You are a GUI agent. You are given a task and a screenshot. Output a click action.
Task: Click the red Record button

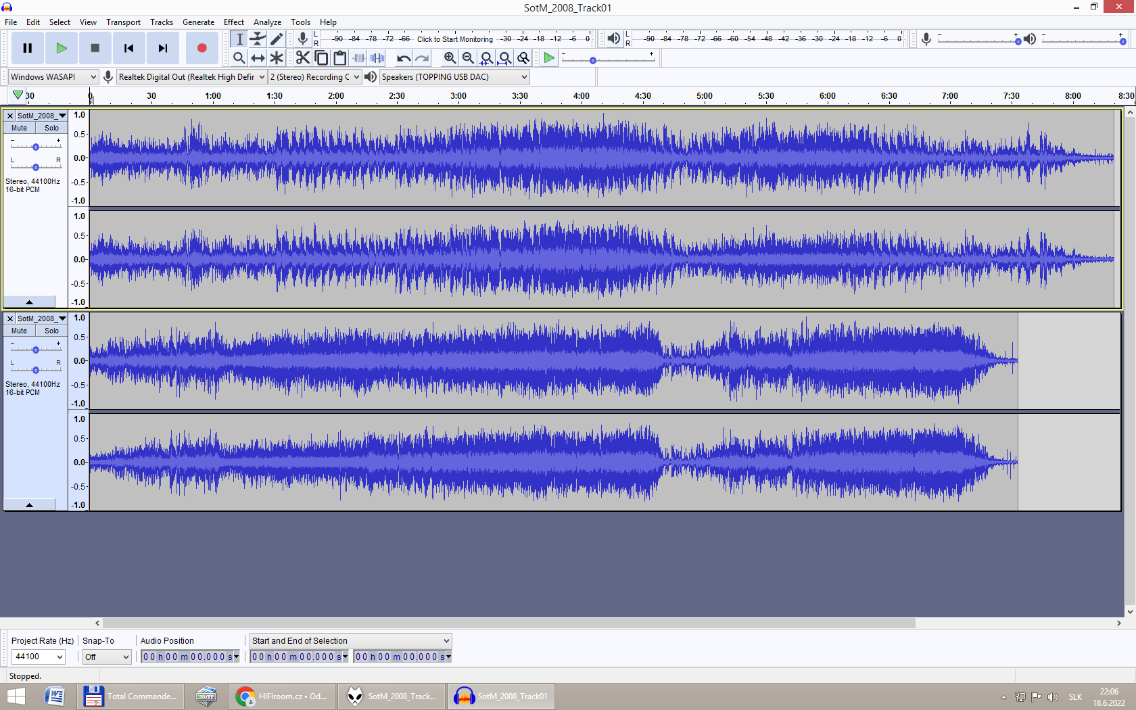202,48
